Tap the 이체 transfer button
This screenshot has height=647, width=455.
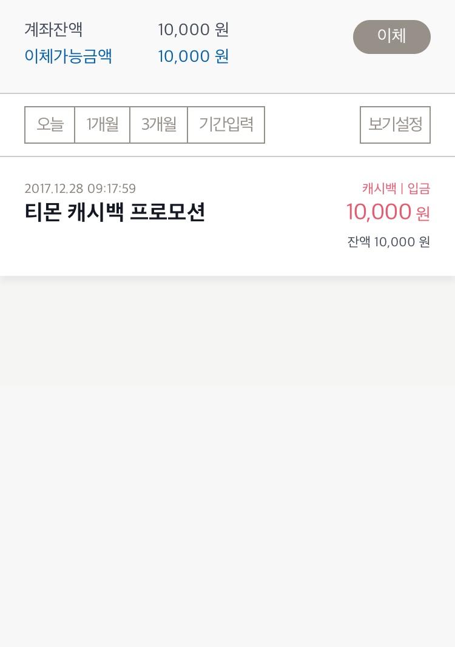coord(391,37)
